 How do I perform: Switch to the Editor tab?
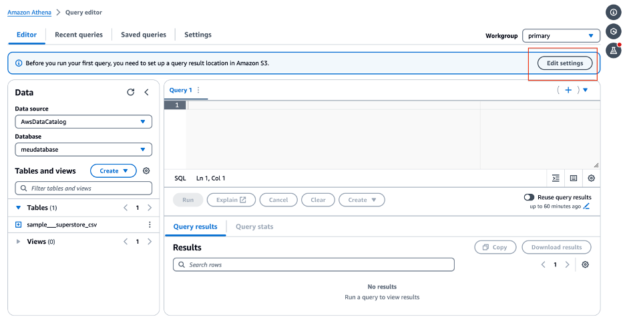click(x=27, y=35)
